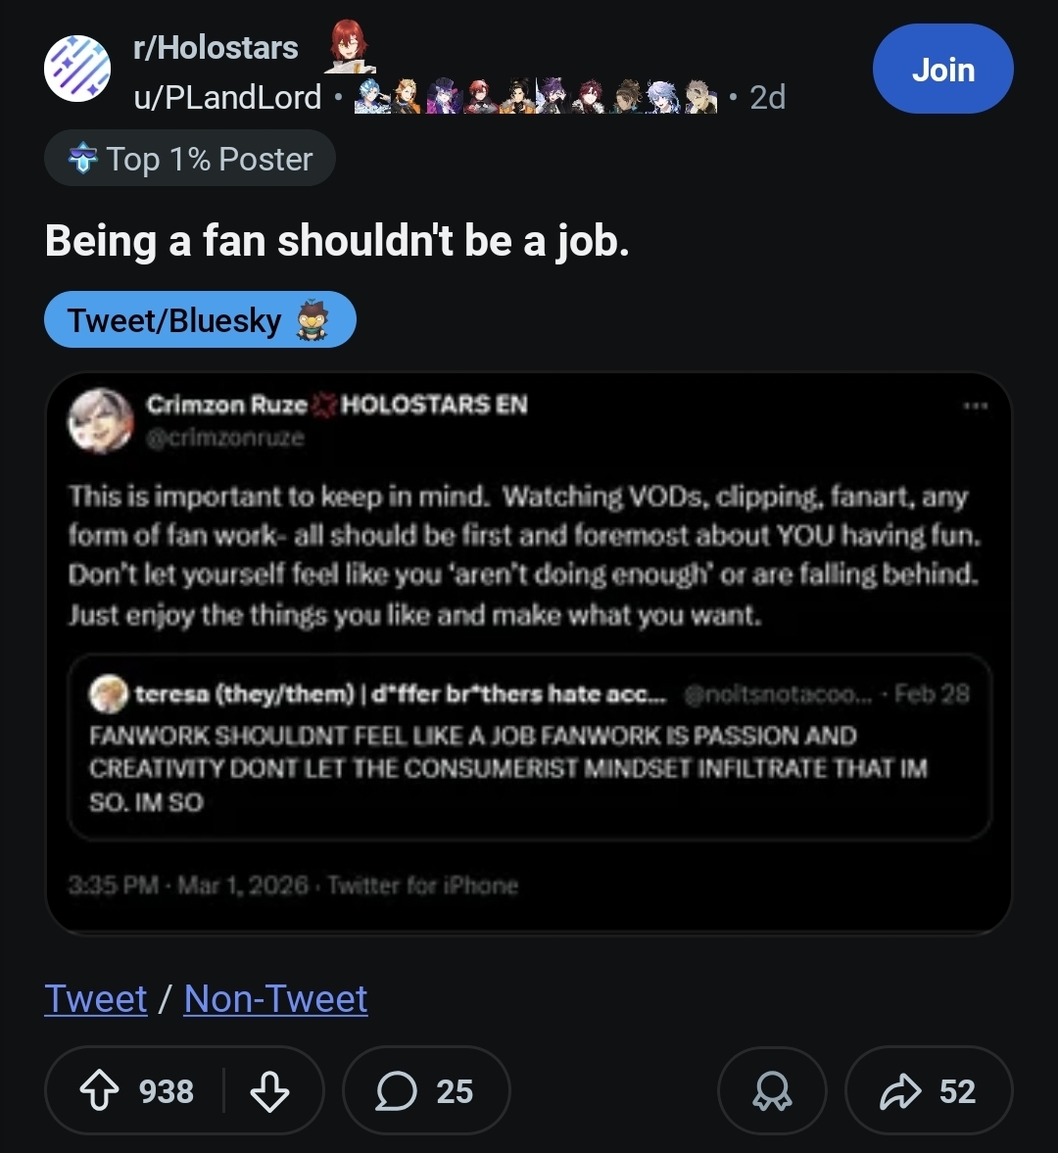
Task: Open comments via speech bubble icon
Action: point(396,1090)
